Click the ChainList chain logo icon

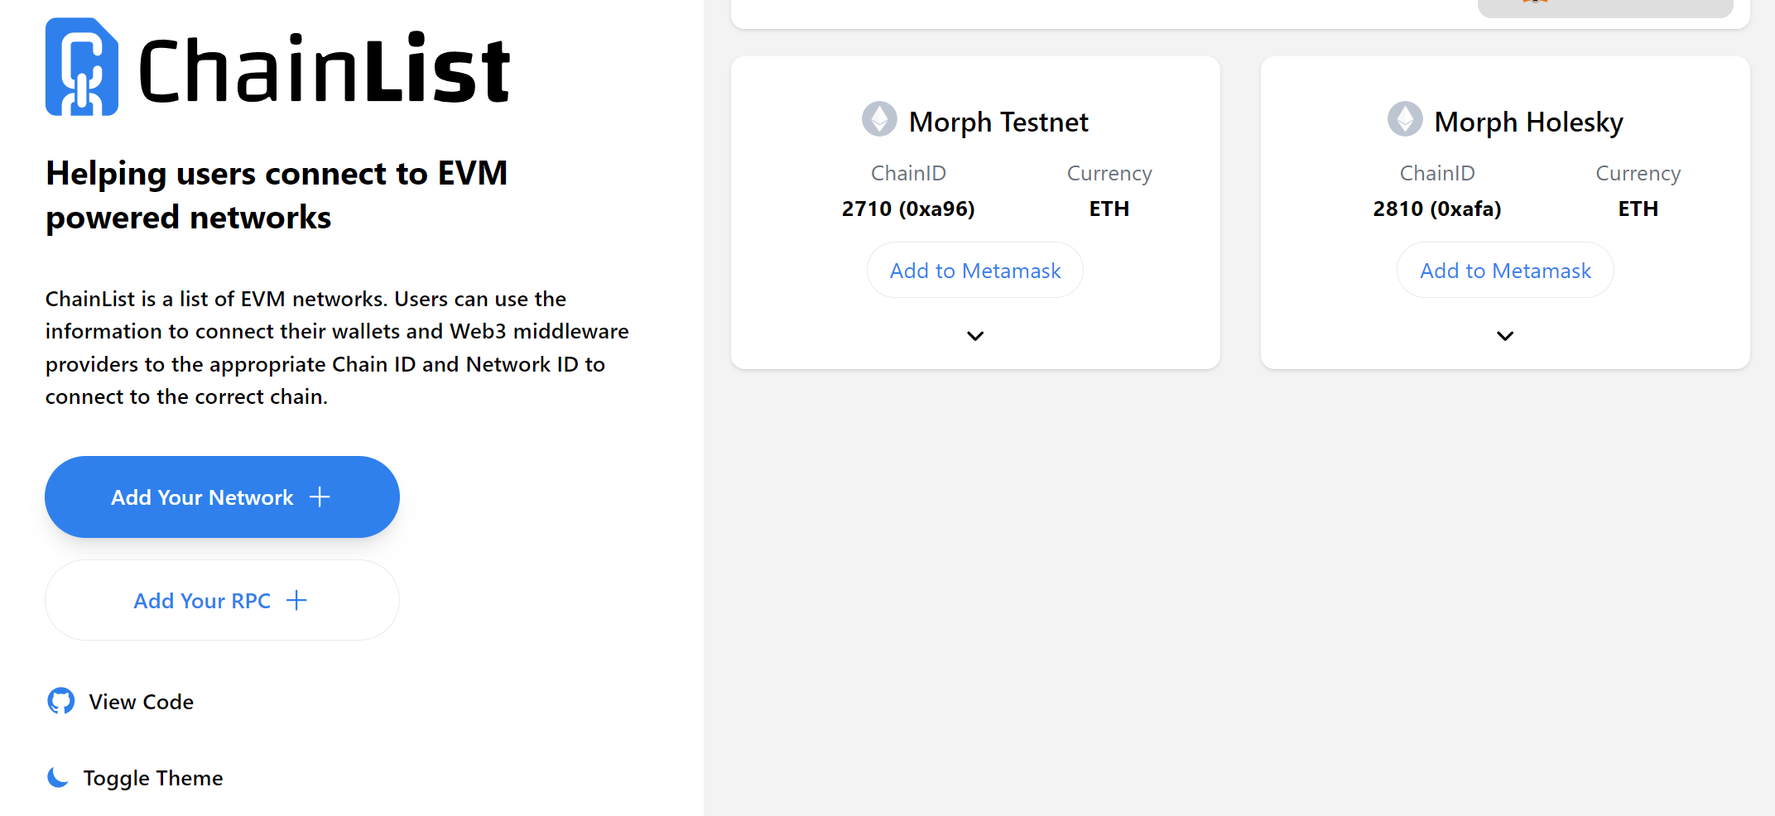[x=81, y=67]
